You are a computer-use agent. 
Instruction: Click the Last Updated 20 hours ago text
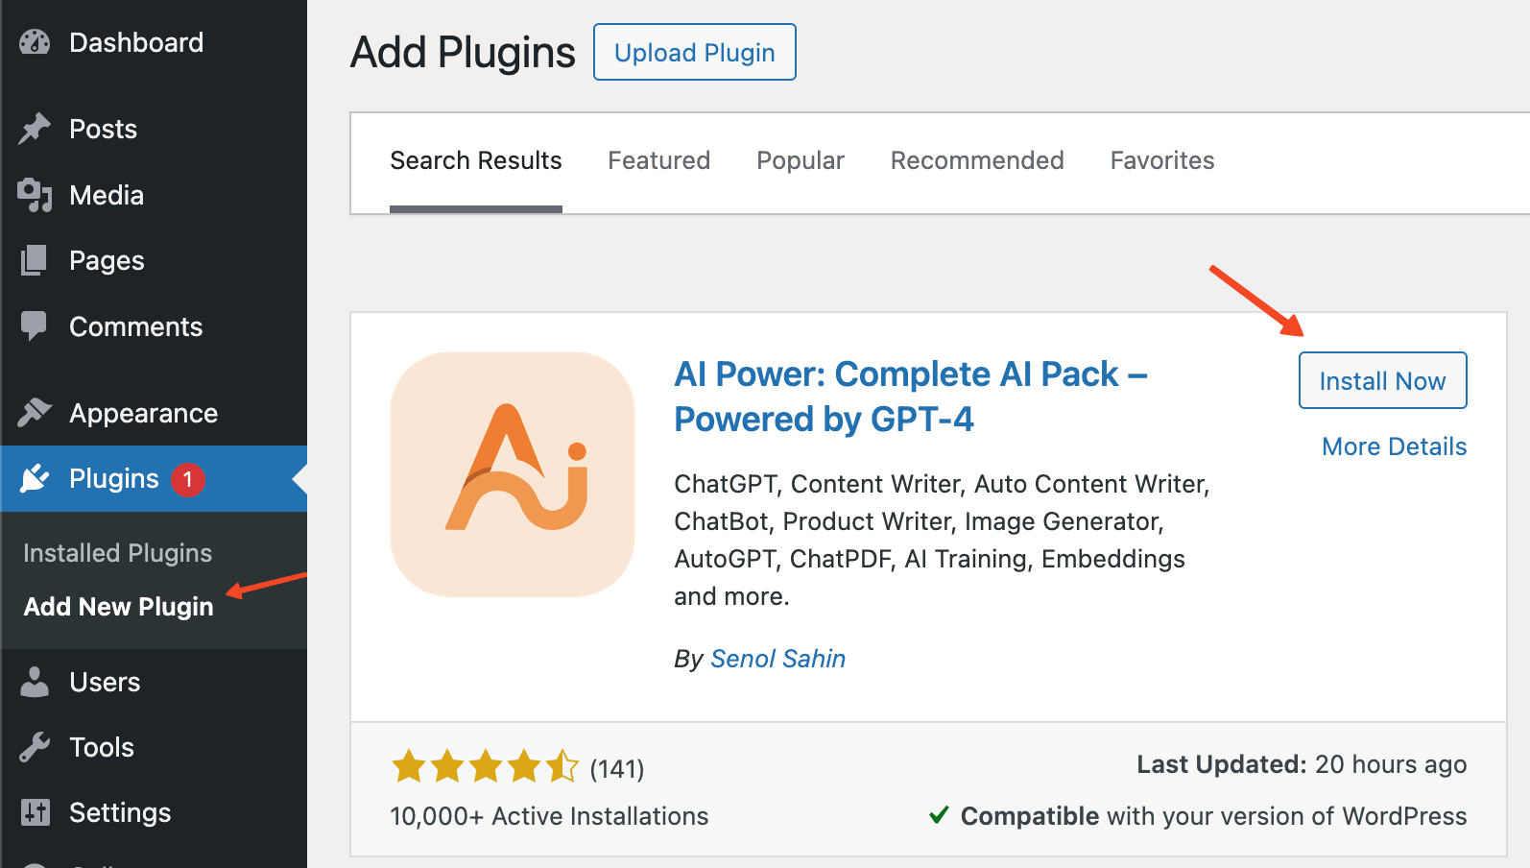pos(1302,764)
